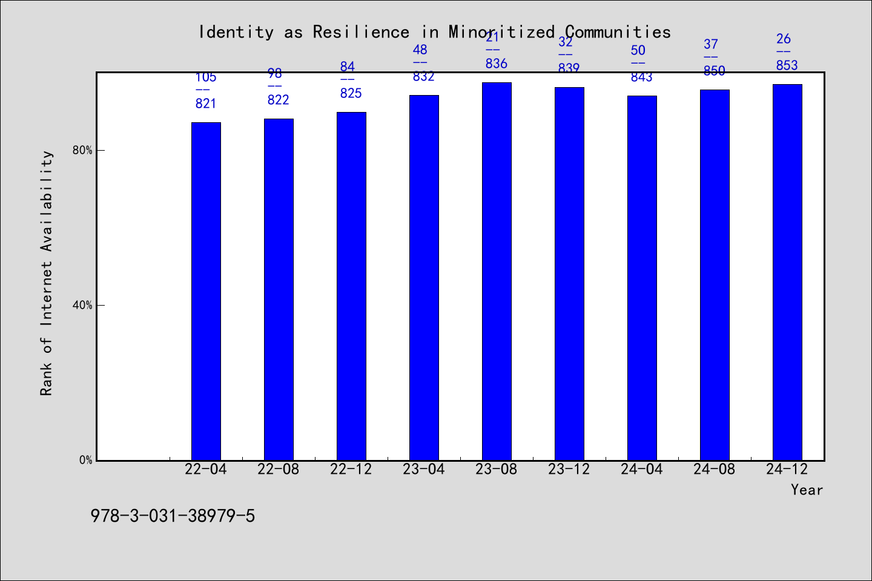Select the blue bar for 22-04
The width and height of the screenshot is (872, 581).
pyautogui.click(x=206, y=291)
